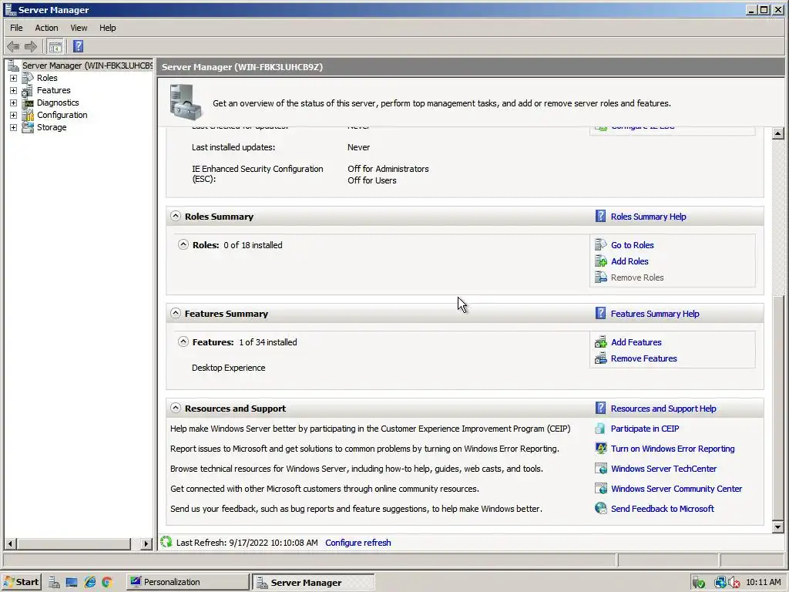Expand the Roles tree node
Screen dimensions: 789x592
14,78
